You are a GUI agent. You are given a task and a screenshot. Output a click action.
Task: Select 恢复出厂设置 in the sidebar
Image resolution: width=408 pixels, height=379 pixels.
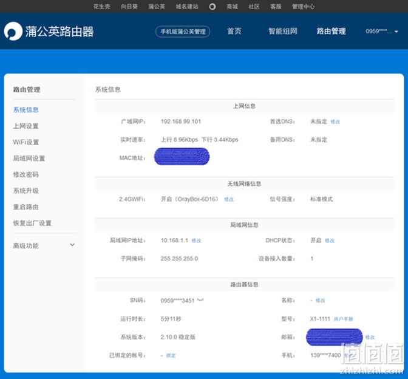32,223
